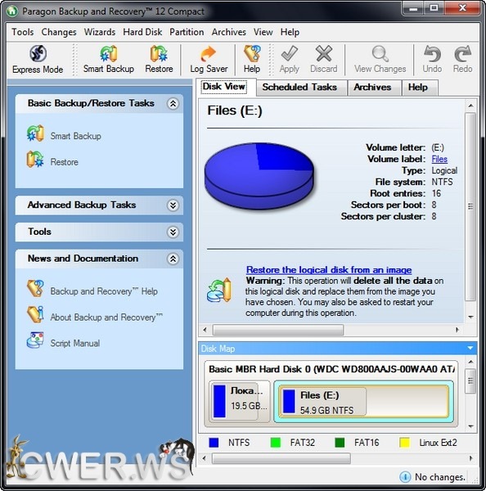Click the Logical type value
Image resolution: width=486 pixels, height=491 pixels.
(x=444, y=171)
